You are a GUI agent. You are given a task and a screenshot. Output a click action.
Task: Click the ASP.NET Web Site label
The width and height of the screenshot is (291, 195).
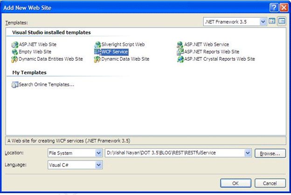[38, 44]
